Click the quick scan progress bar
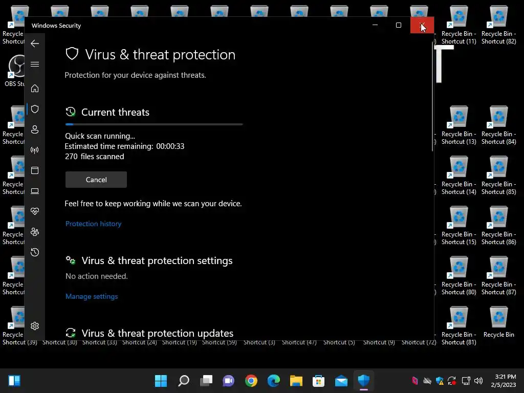This screenshot has height=393, width=524. [x=154, y=124]
